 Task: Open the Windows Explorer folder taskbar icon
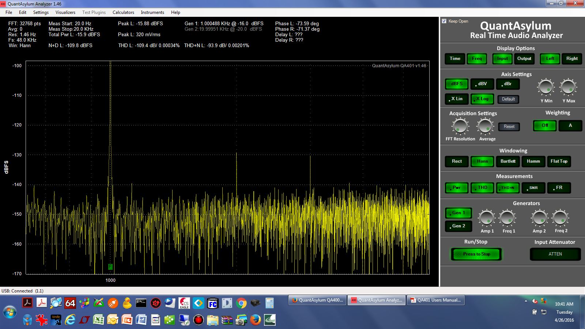[x=212, y=320]
